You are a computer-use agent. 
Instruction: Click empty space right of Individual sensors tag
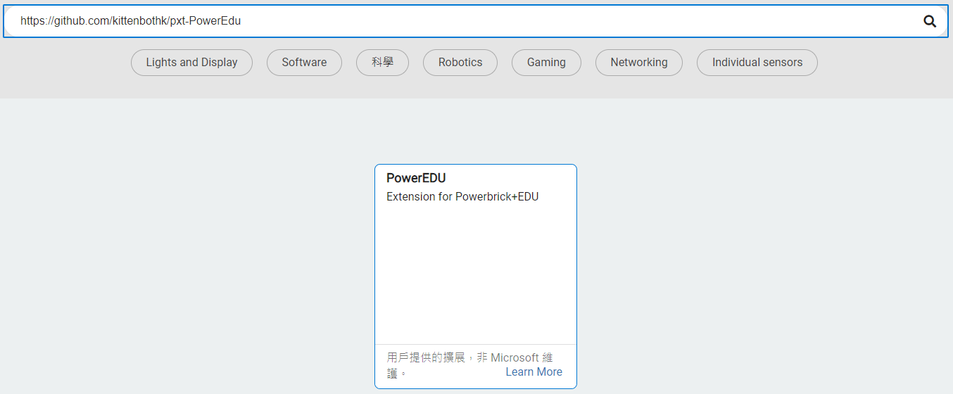(x=880, y=63)
